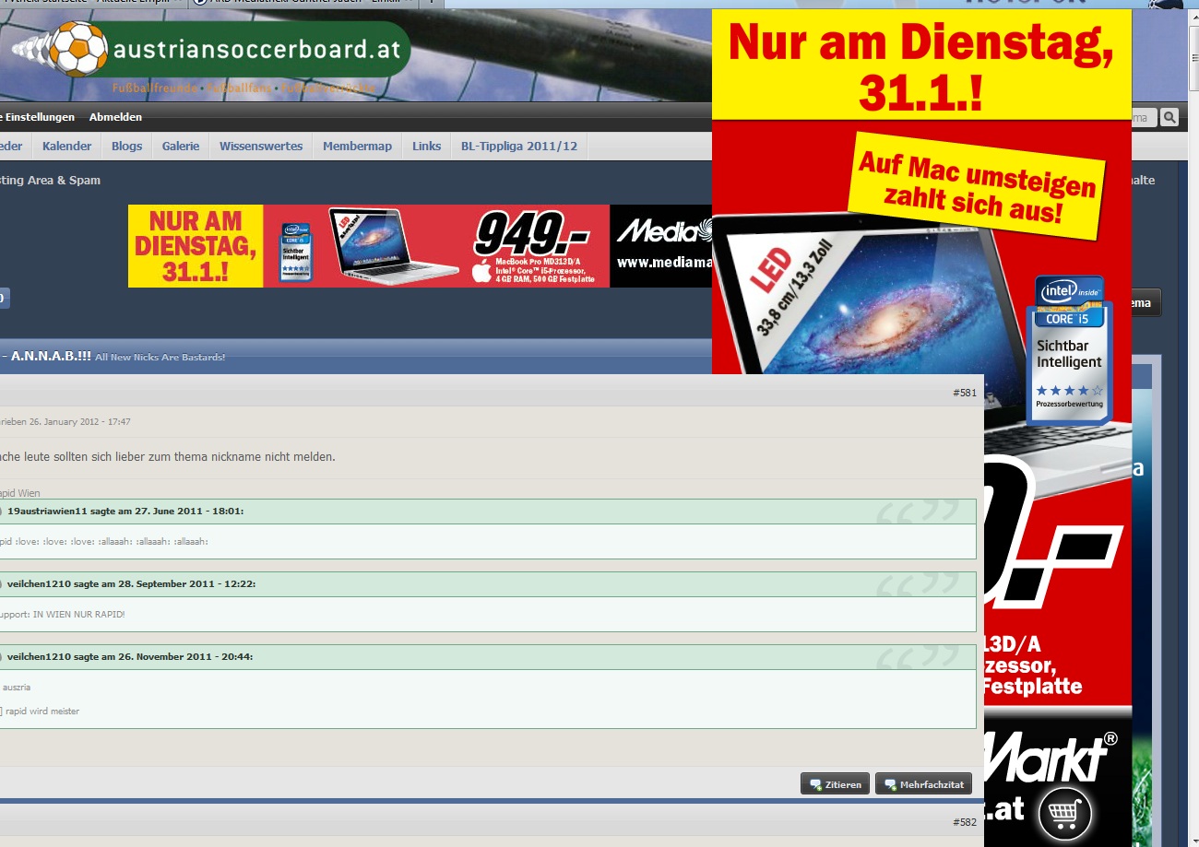This screenshot has width=1199, height=847.
Task: Click the shopping cart icon in ad
Action: coord(1065,814)
